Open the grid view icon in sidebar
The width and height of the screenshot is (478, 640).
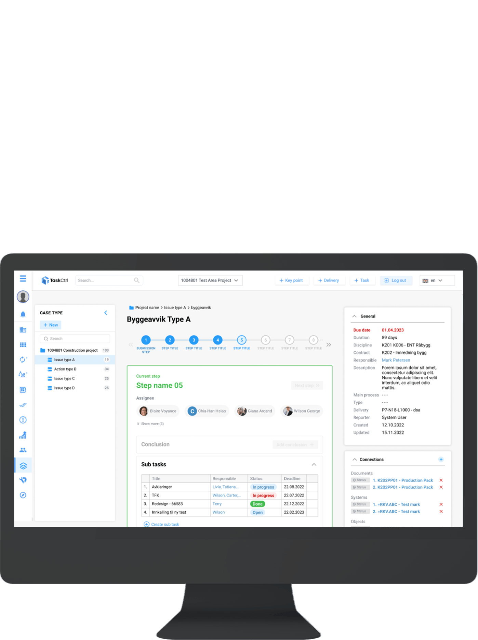[23, 345]
